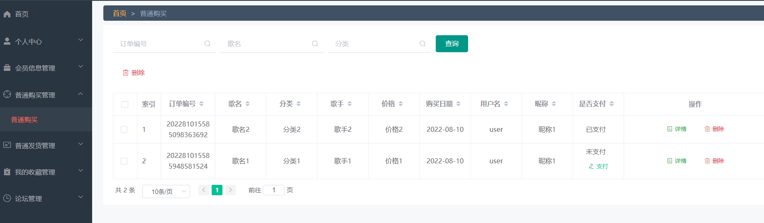The image size is (764, 223).
Task: Sort by 分类 column arrows
Action: [298, 104]
